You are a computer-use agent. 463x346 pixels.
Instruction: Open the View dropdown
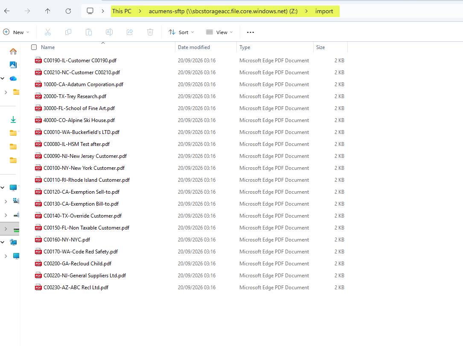tap(219, 32)
